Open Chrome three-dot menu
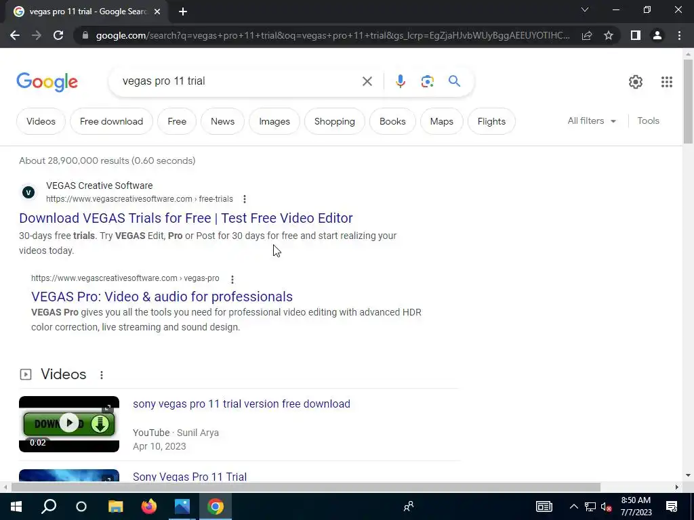 (x=679, y=35)
